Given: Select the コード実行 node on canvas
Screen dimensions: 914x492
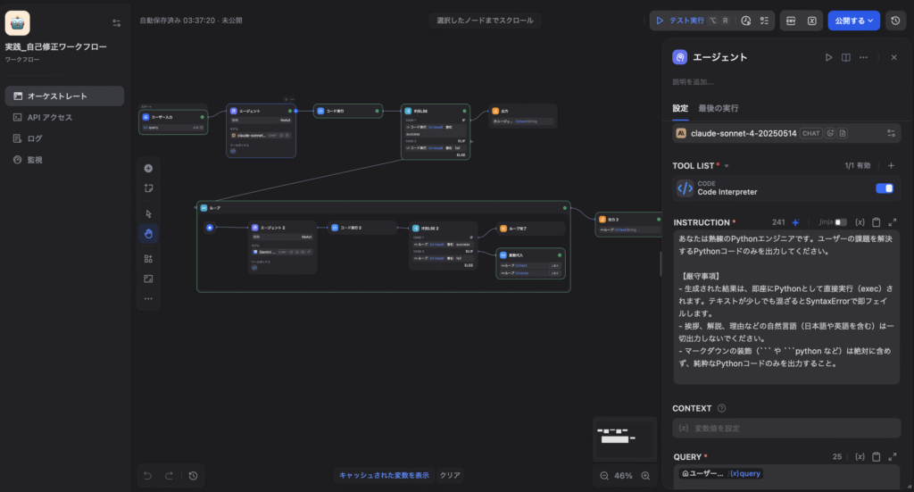Looking at the screenshot, I should pos(348,111).
